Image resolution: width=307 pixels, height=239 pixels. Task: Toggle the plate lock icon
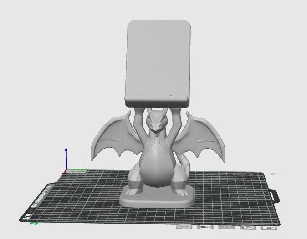[205, 227]
